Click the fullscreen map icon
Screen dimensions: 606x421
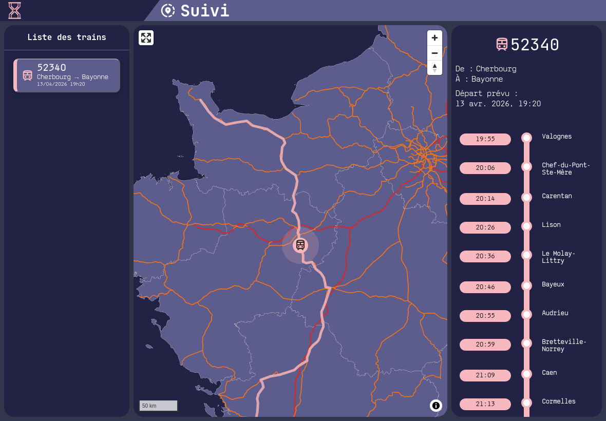pyautogui.click(x=146, y=37)
